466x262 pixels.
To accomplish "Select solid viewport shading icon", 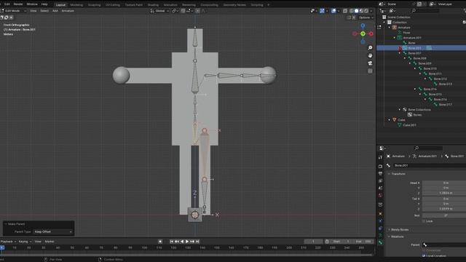I will click(356, 11).
